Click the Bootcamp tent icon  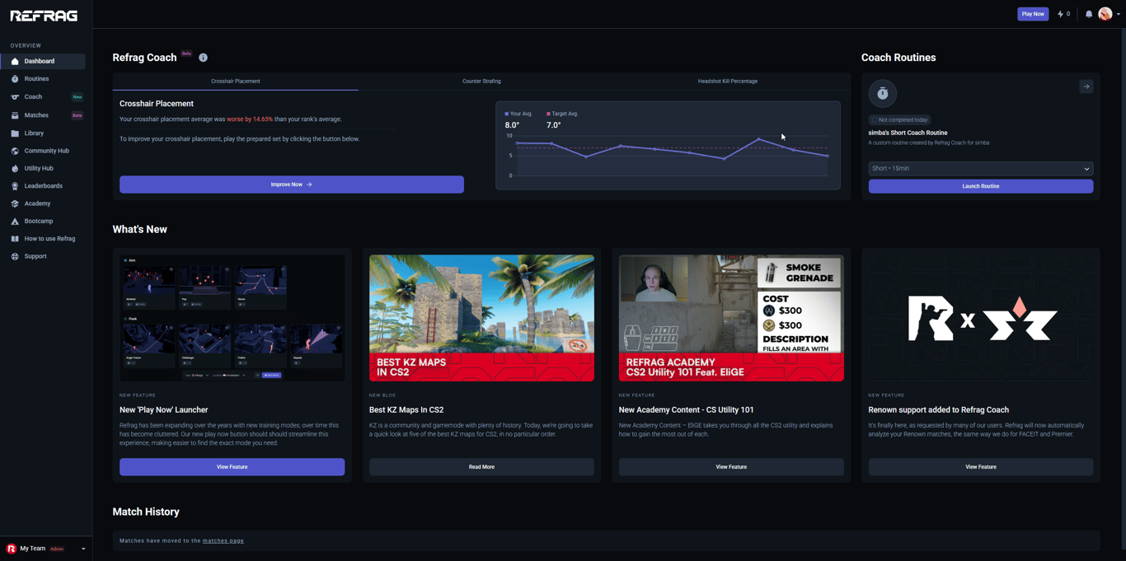coord(15,221)
